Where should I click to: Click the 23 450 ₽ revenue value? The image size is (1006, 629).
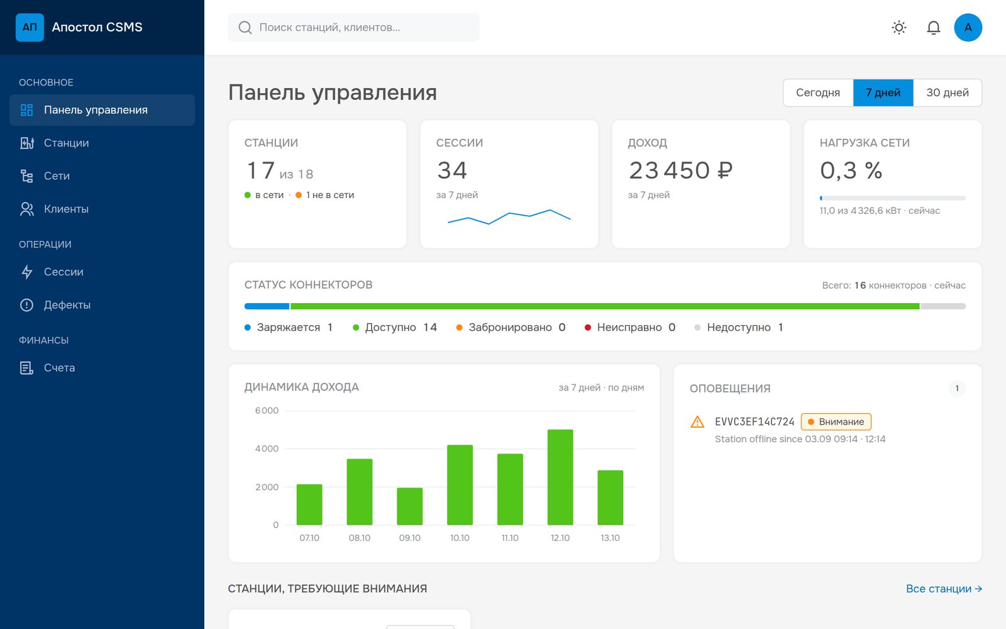681,170
